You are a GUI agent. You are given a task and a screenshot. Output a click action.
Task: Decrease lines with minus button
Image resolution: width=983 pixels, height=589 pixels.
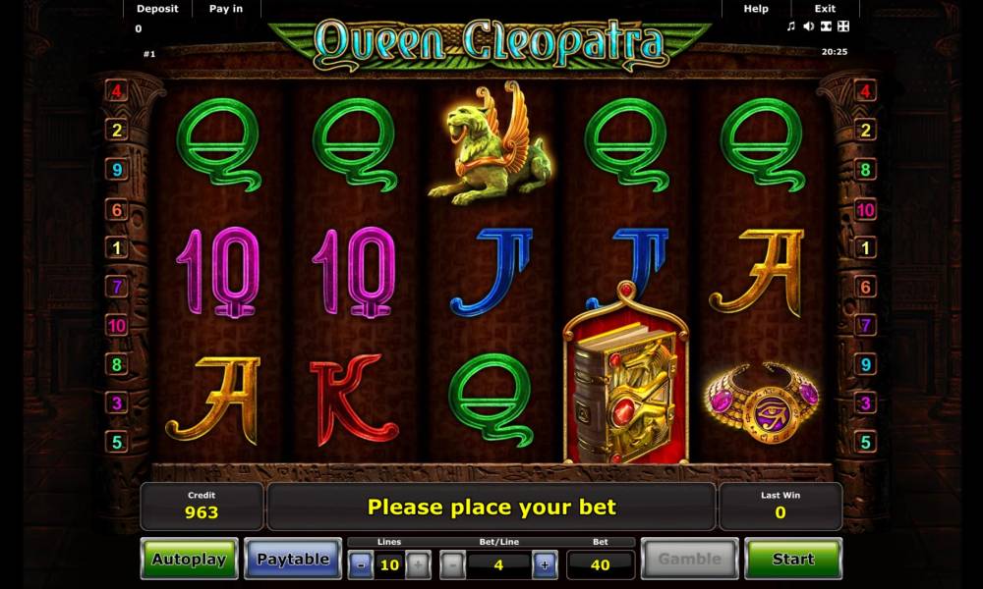[361, 565]
